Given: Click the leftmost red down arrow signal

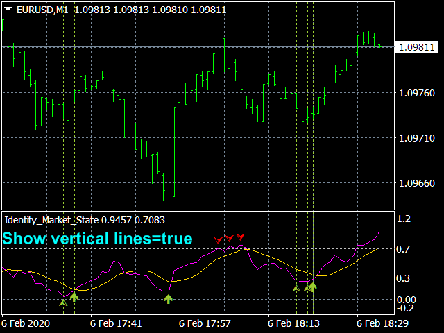Looking at the screenshot, I should coord(218,241).
